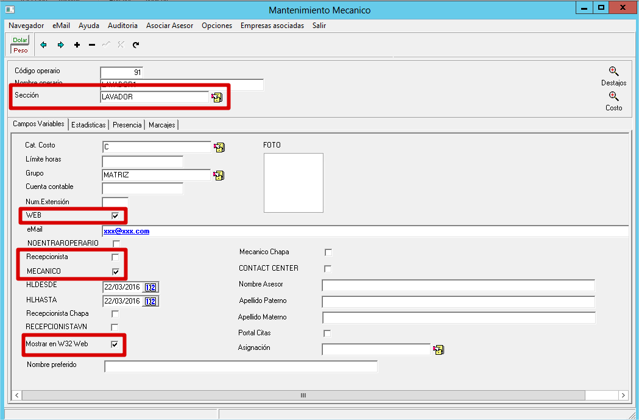Open calendar picker for HLDESDE date
Screen dimensions: 639x420
tap(150, 287)
